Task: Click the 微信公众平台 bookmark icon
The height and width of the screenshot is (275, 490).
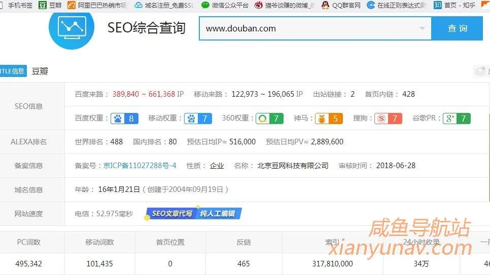Action: tap(205, 5)
